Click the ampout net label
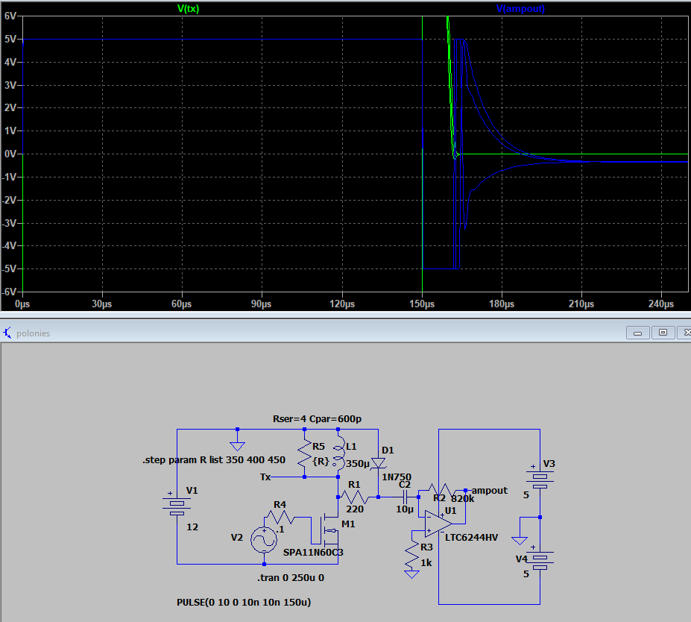Image resolution: width=691 pixels, height=622 pixels. (x=489, y=490)
